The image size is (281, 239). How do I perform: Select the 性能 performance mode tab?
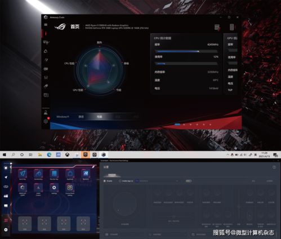click(x=99, y=117)
